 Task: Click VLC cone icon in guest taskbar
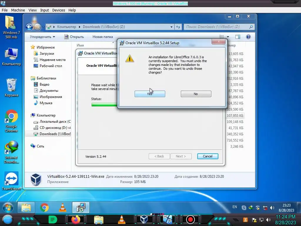pyautogui.click(x=62, y=207)
